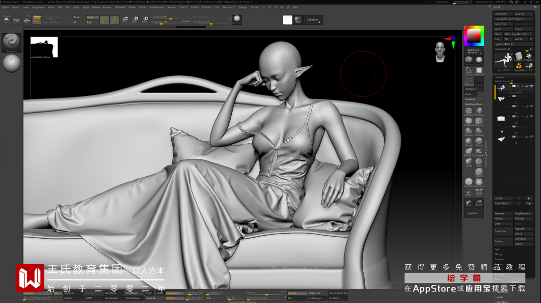Pick the Lasso selection icon
The height and width of the screenshot is (303, 541).
[x=468, y=71]
